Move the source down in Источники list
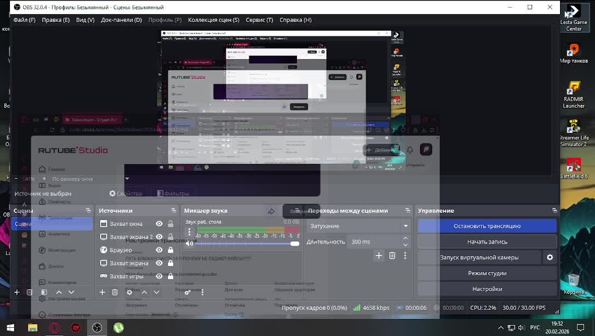Image resolution: width=595 pixels, height=336 pixels. [x=157, y=292]
